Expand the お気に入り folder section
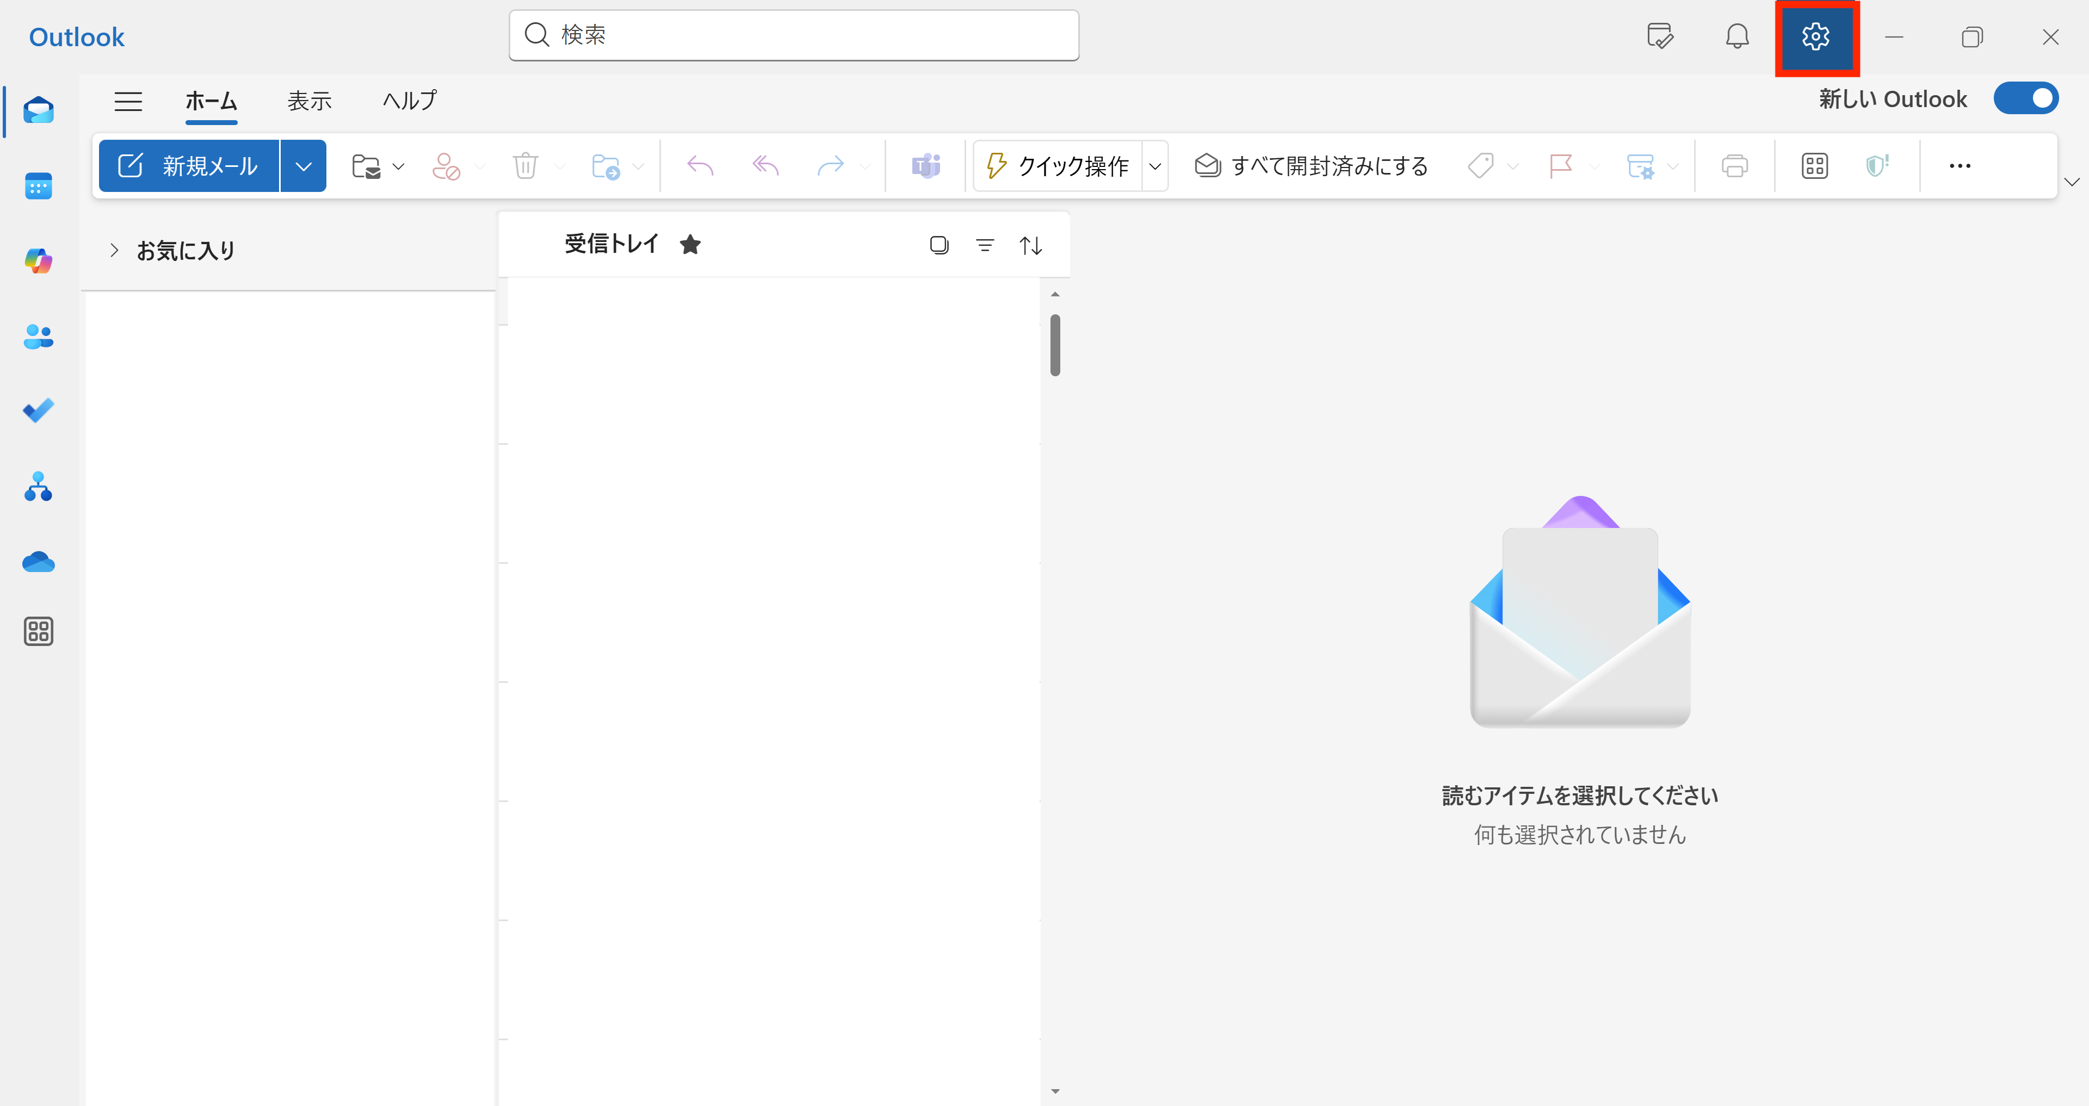Screen dimensions: 2089x1106 point(114,251)
